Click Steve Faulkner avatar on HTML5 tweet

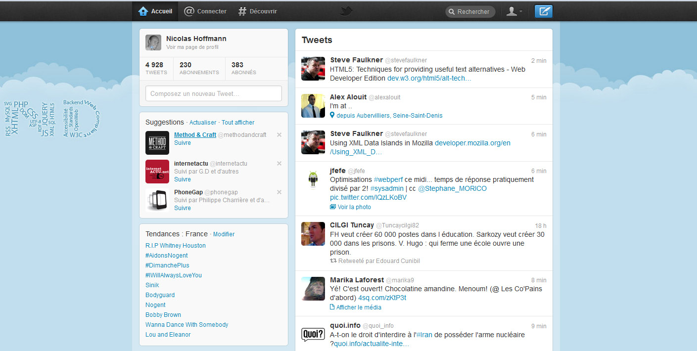(x=313, y=69)
